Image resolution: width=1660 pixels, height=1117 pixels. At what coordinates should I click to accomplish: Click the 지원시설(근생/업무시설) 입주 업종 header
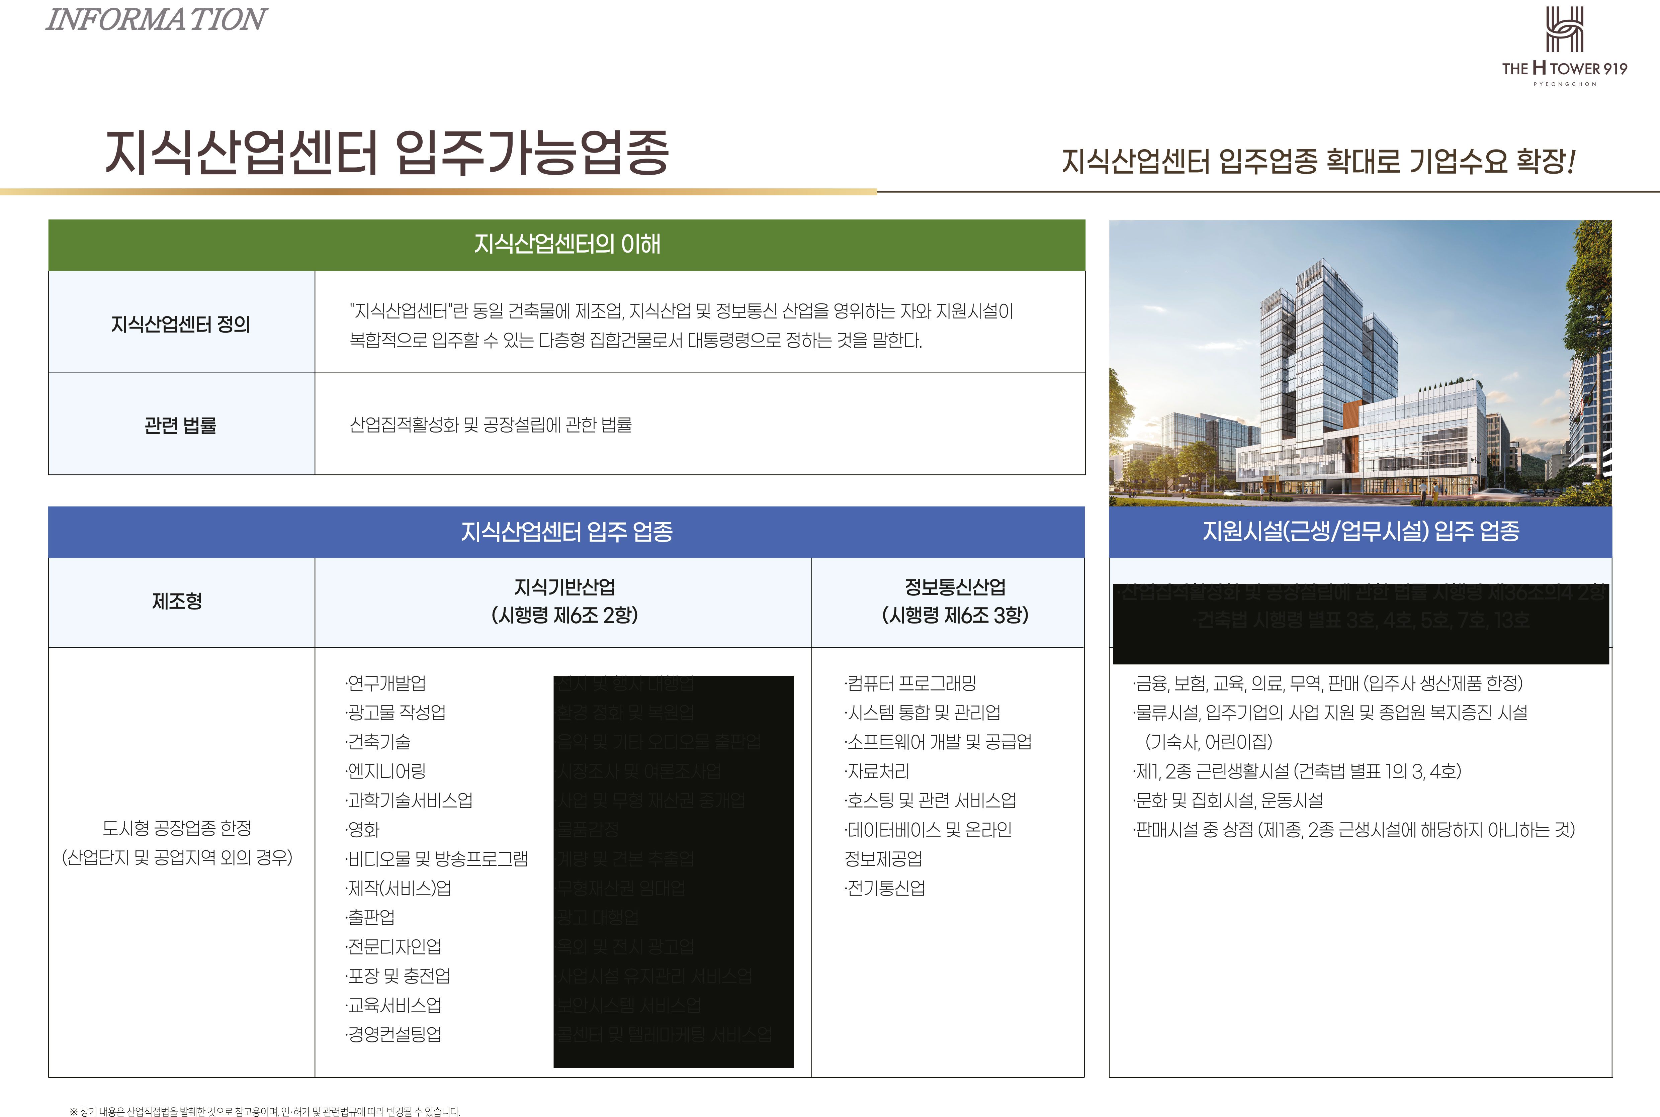click(1360, 532)
